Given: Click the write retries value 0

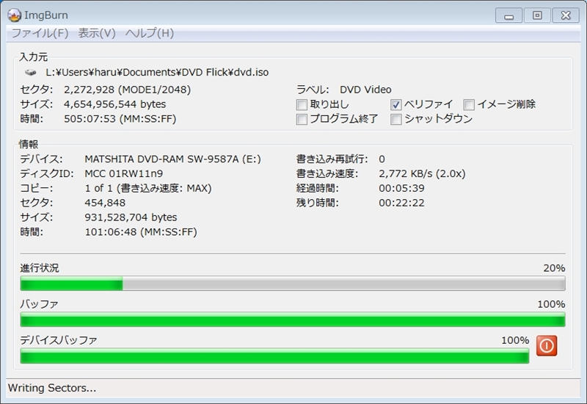Looking at the screenshot, I should (382, 159).
